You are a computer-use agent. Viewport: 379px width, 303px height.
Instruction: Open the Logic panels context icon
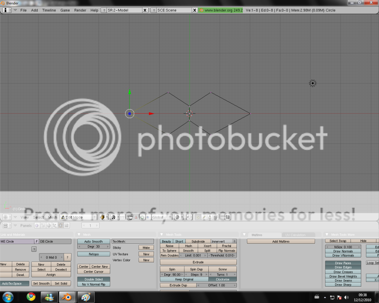(37, 226)
